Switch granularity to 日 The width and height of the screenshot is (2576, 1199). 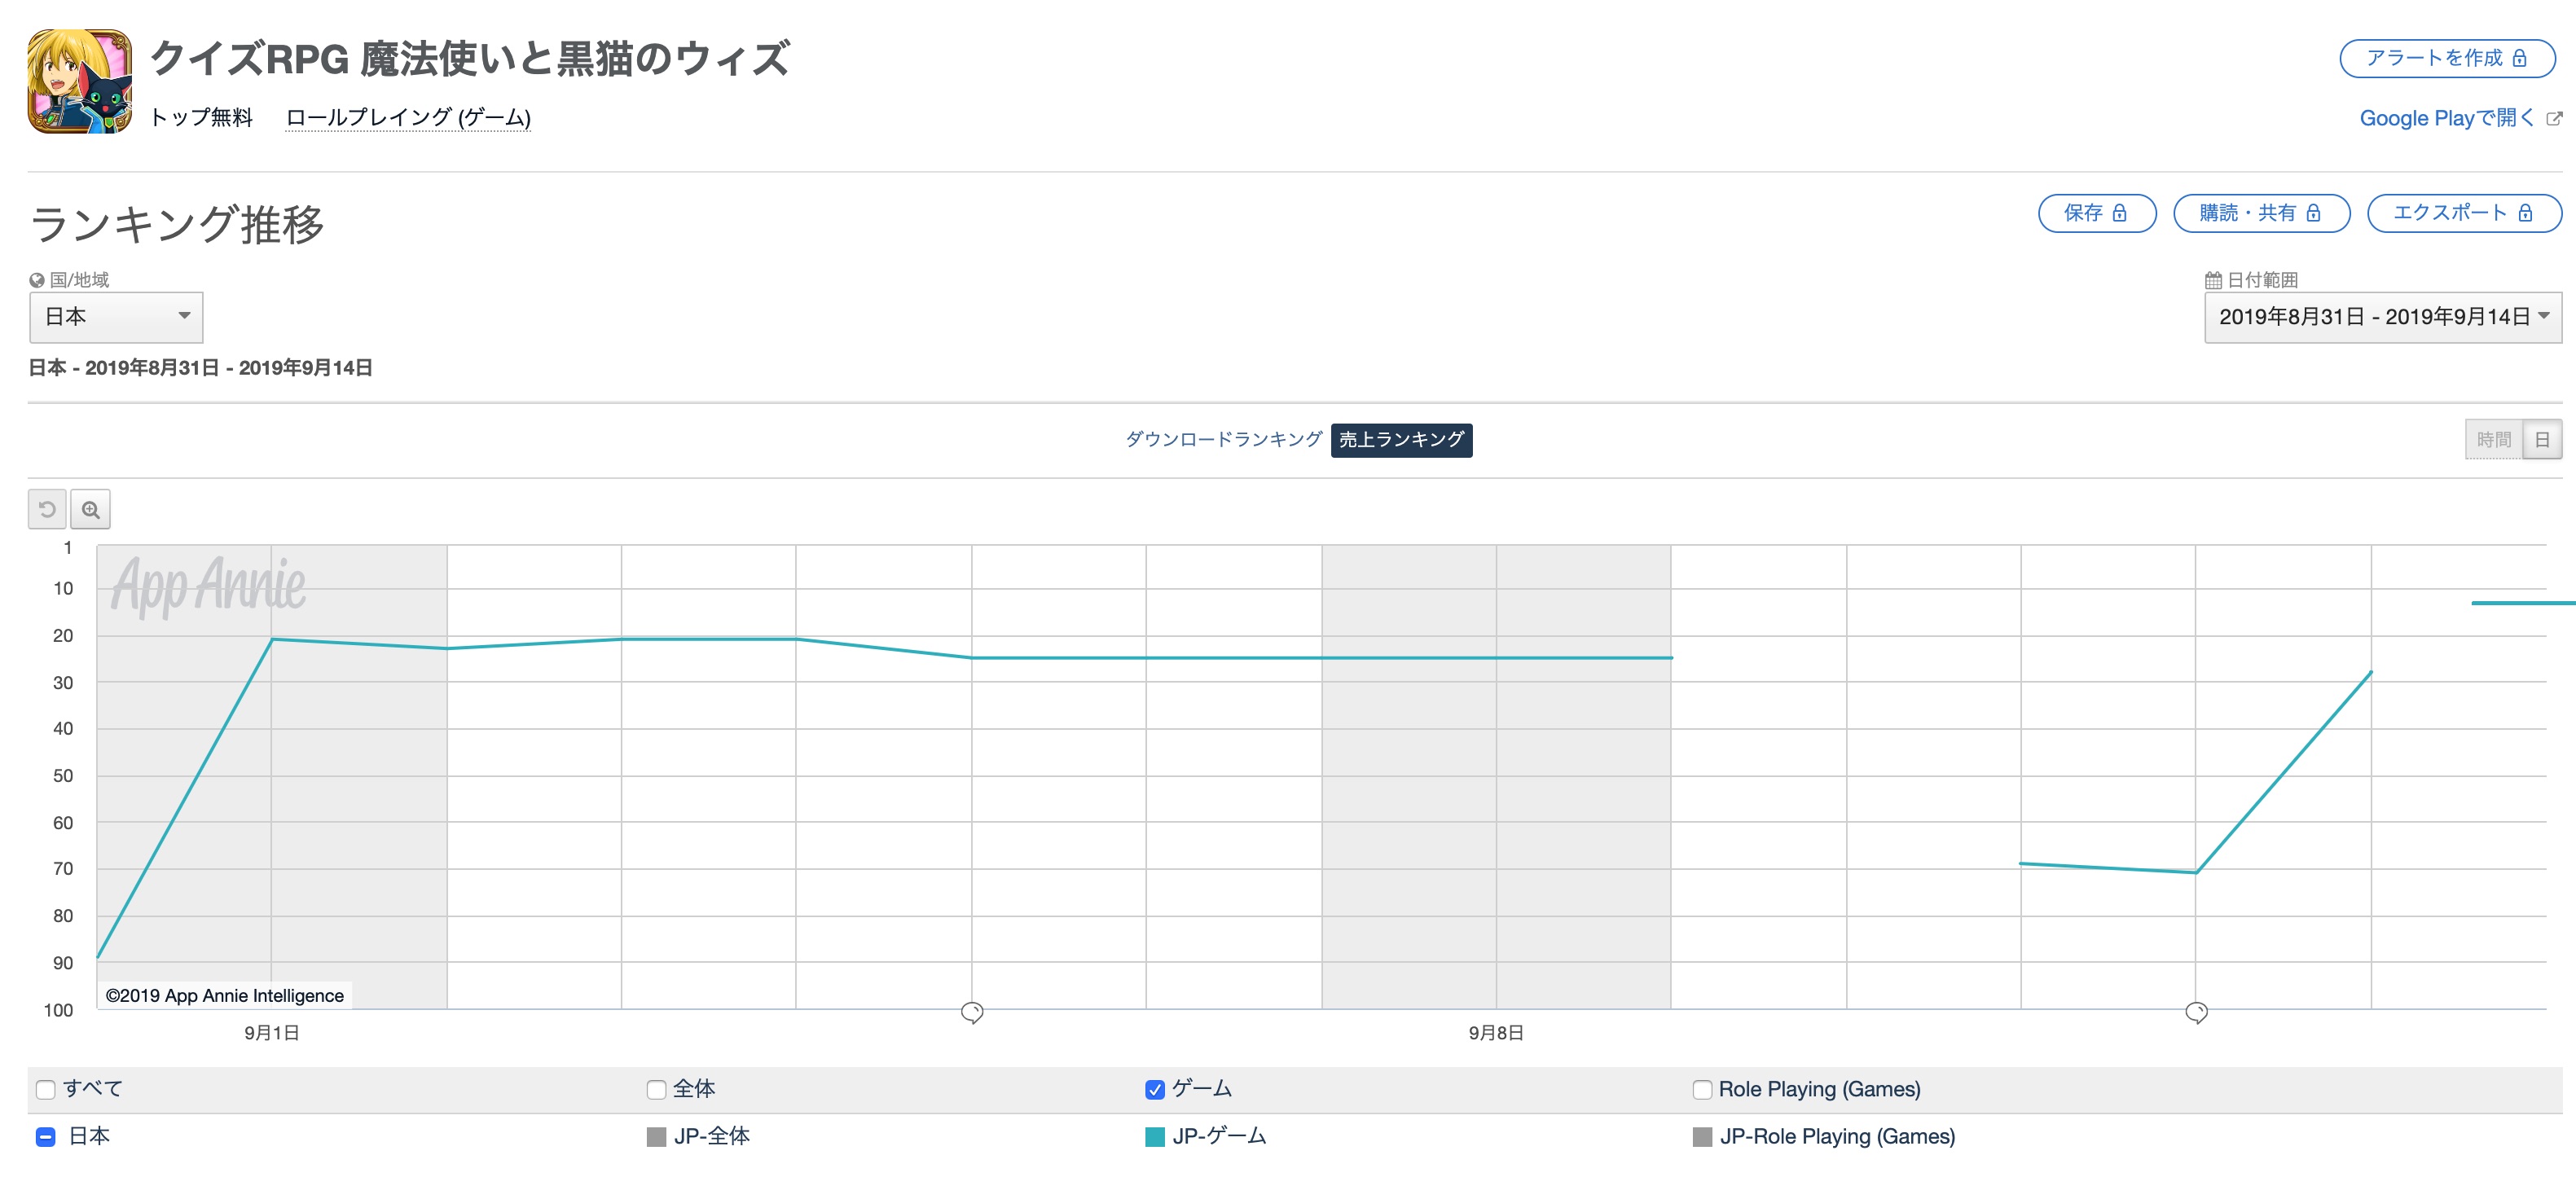coord(2542,440)
